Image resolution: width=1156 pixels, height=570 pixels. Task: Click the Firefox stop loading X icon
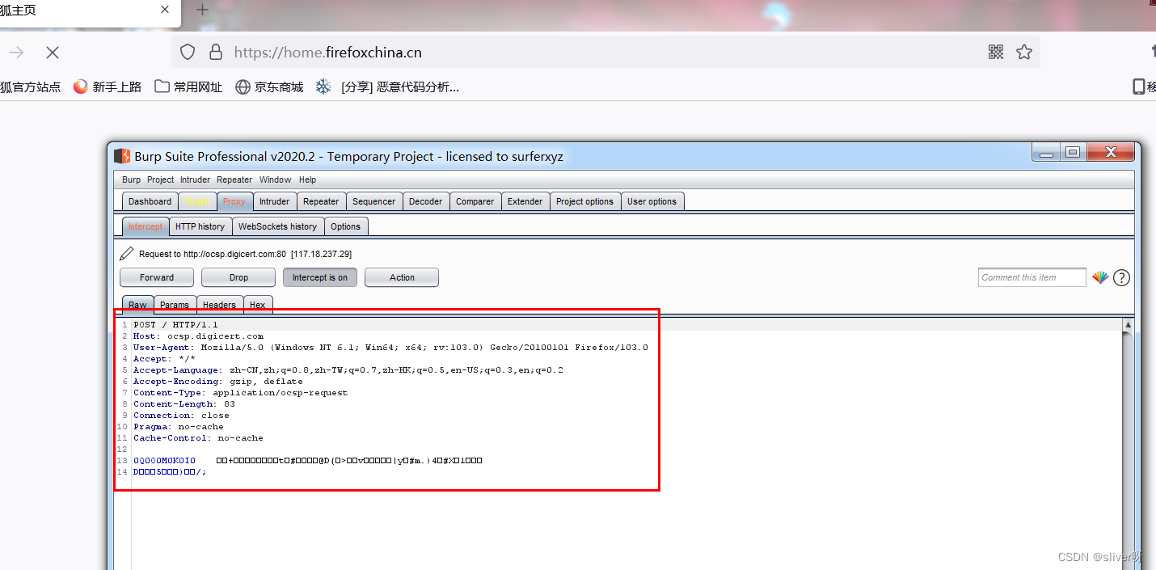(53, 53)
